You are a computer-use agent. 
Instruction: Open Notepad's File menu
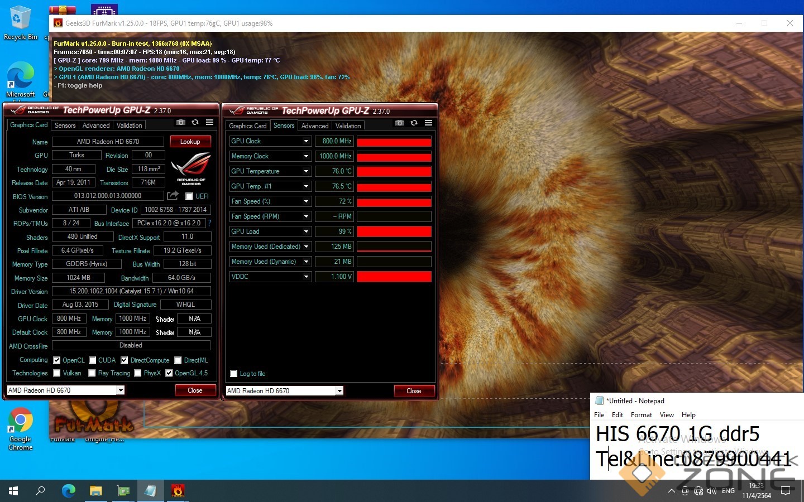599,415
